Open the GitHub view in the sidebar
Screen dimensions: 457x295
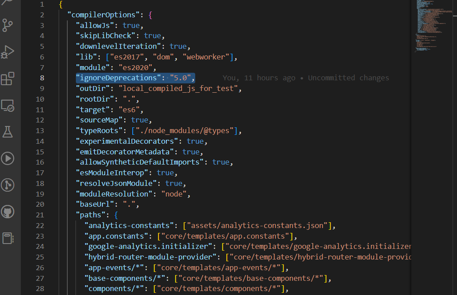click(8, 212)
